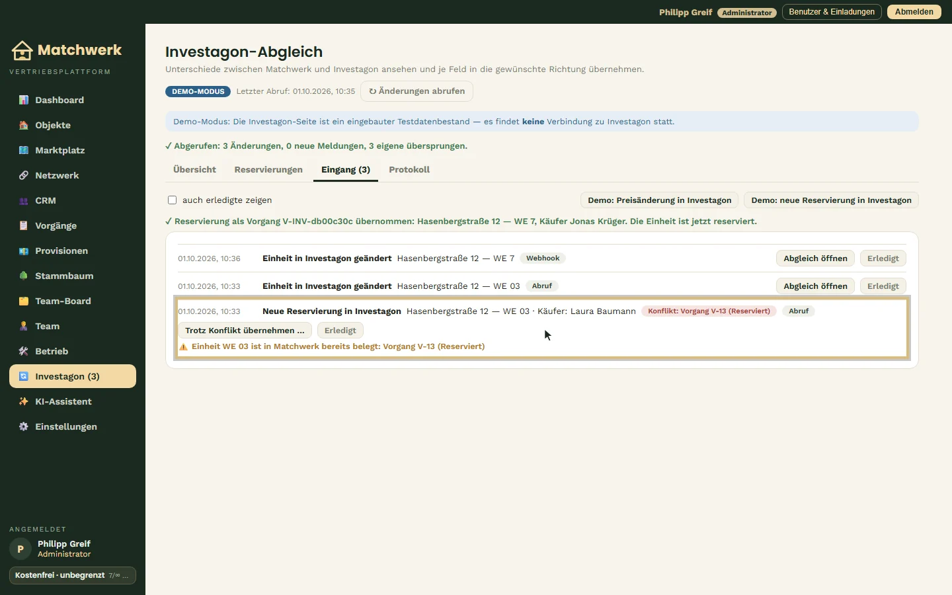Click the Administrator badge next to Philipp Greif
Screen dimensions: 952x595
747,13
